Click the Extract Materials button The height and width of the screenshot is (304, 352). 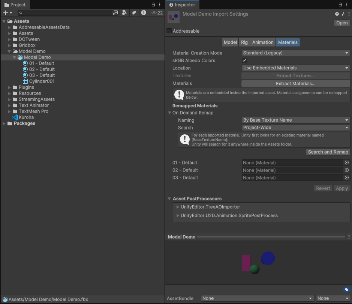tap(295, 84)
